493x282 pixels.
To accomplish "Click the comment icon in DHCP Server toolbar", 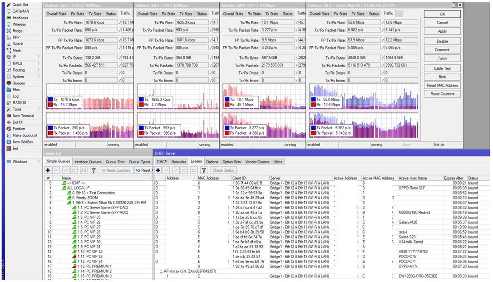I will 194,170.
